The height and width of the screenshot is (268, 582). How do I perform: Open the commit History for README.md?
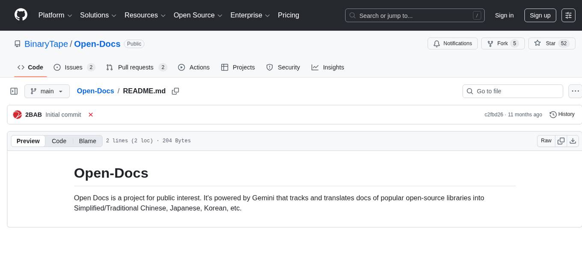pos(562,114)
